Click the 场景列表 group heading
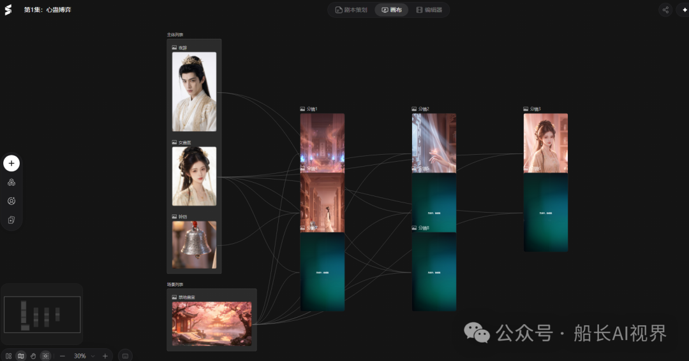 pos(175,284)
